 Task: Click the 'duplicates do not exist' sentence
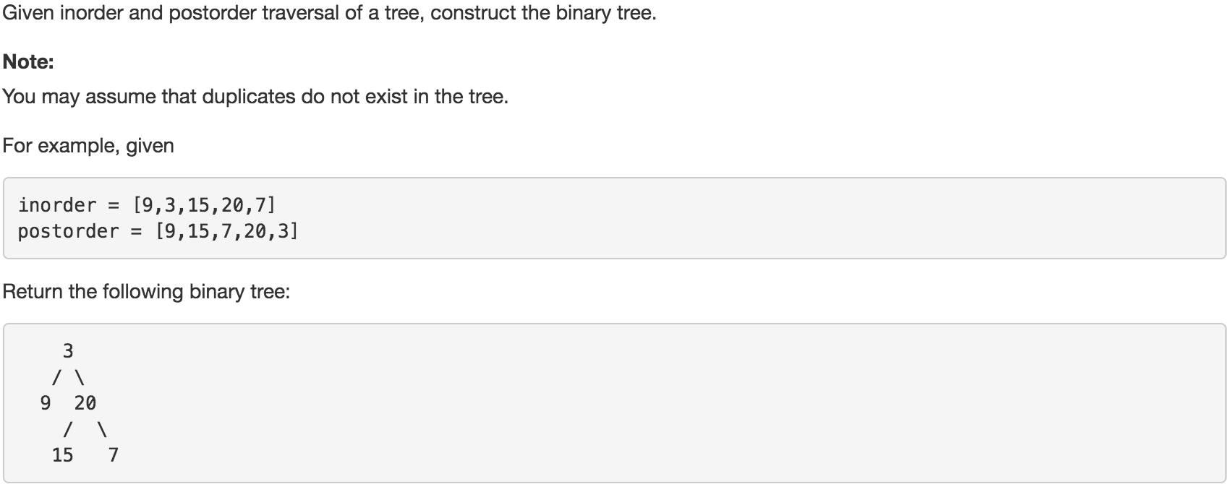pos(256,96)
